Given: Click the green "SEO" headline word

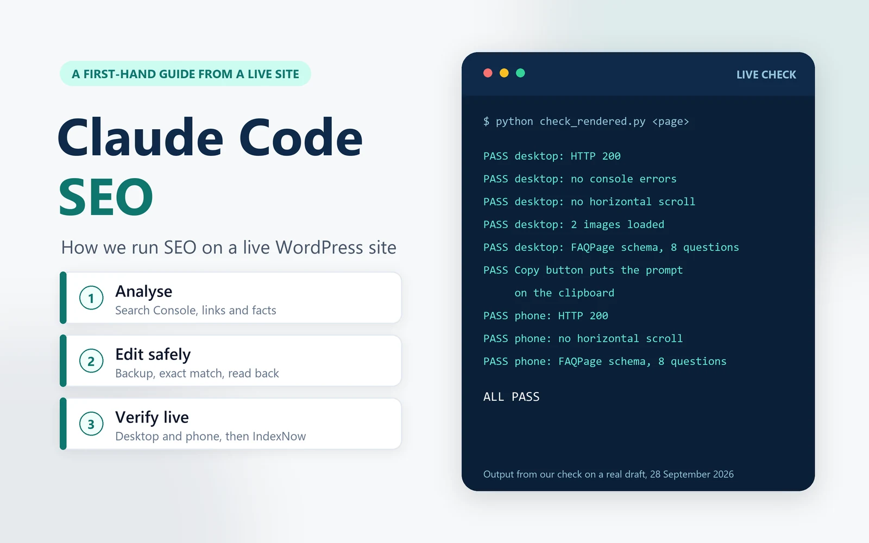Looking at the screenshot, I should [x=106, y=197].
